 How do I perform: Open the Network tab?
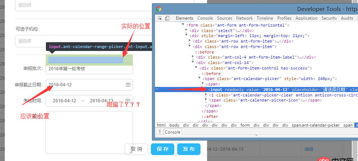click(244, 18)
